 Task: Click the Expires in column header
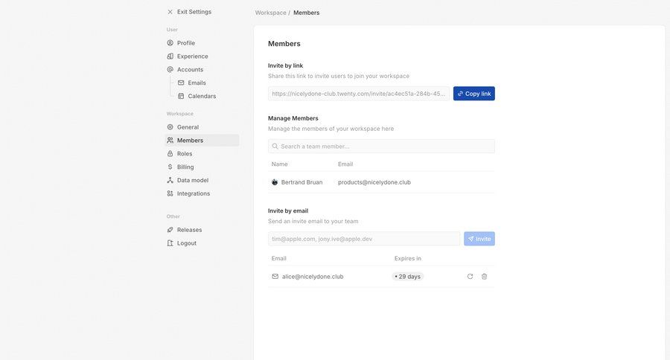click(x=408, y=258)
